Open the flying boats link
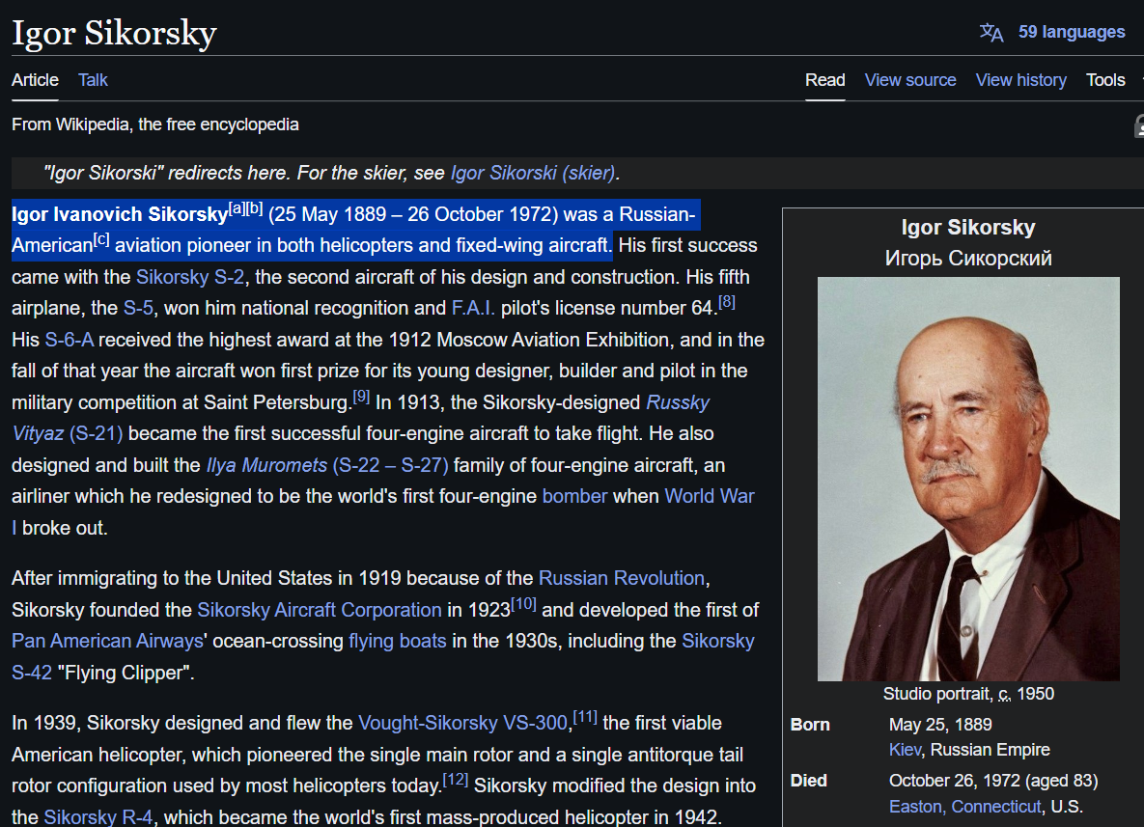 point(397,641)
